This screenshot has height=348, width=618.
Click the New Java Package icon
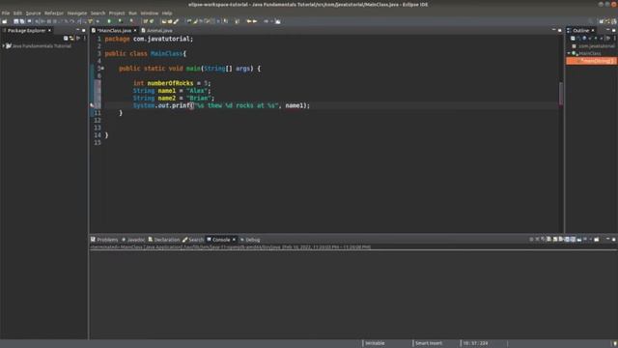pyautogui.click(x=146, y=21)
